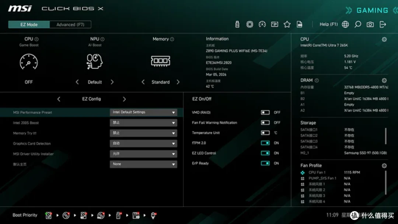Take a screenshot with the camera icon
Screen dimensions: 398x224
pyautogui.click(x=370, y=24)
